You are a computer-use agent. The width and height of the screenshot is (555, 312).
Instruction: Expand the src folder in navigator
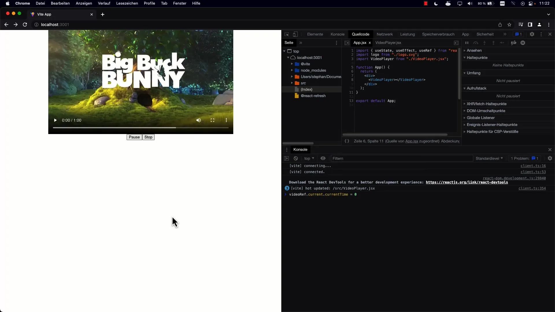coord(292,83)
